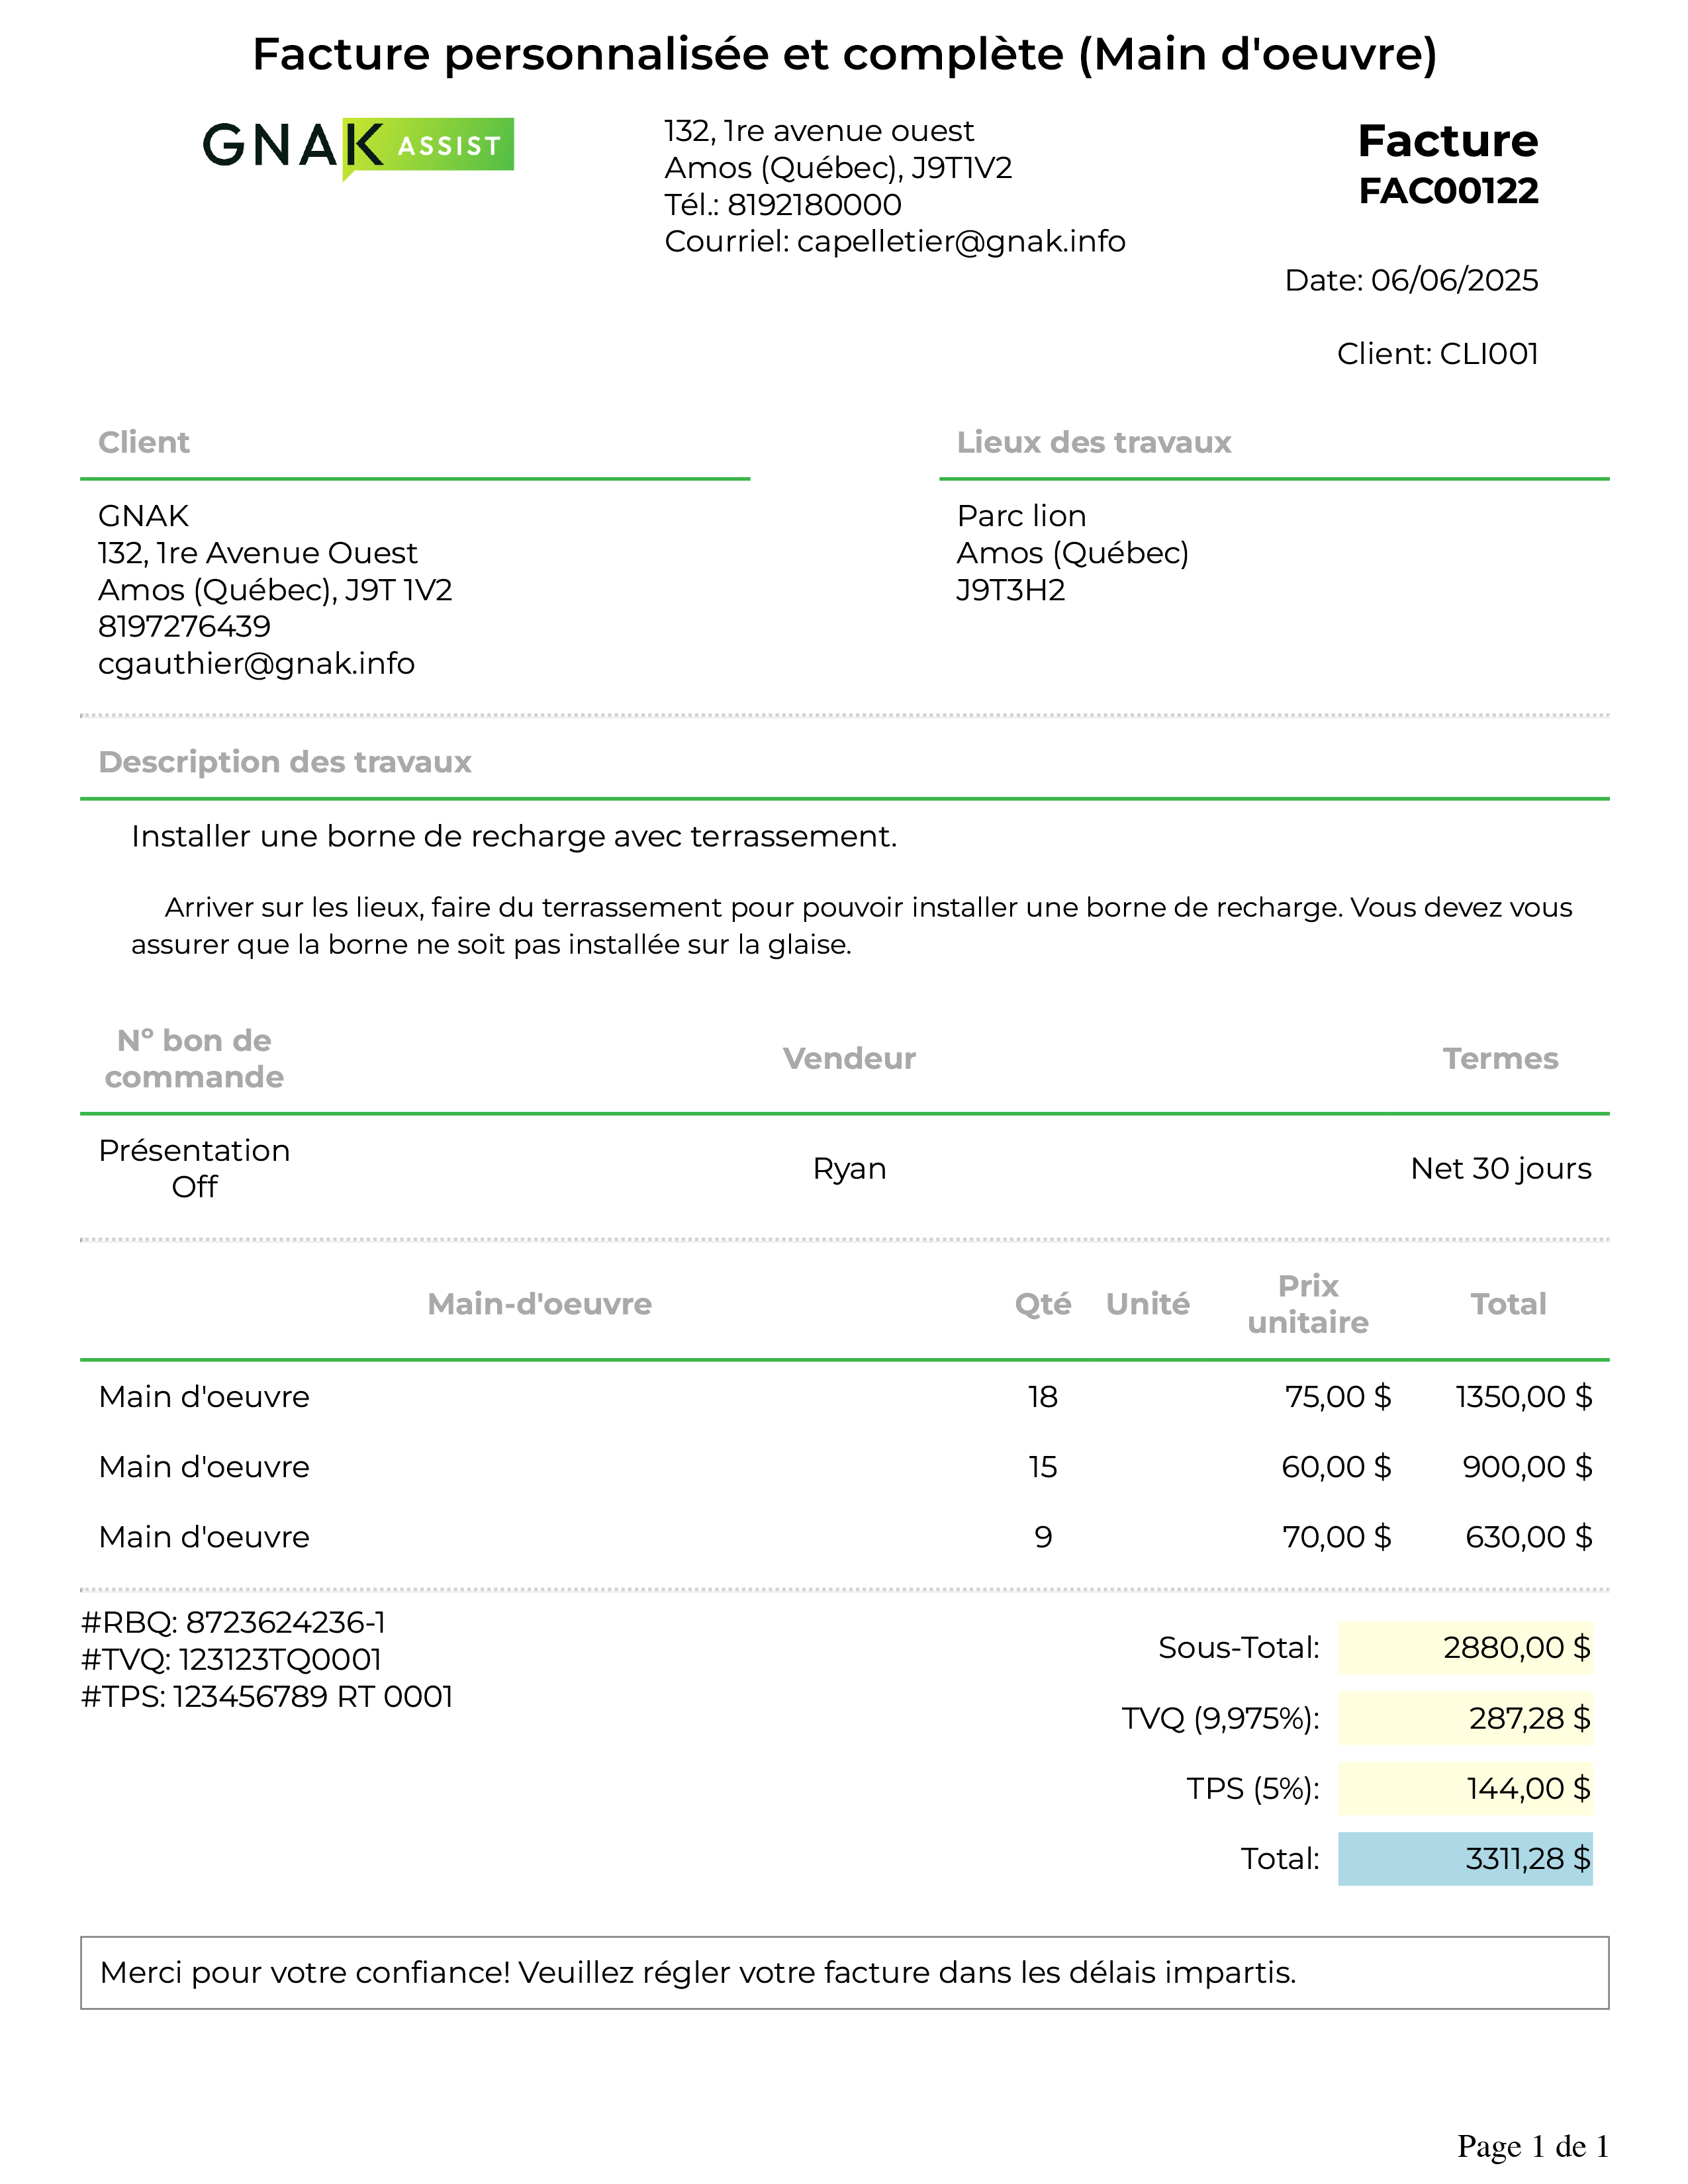
Task: Click the Description des travaux heading
Action: pyautogui.click(x=285, y=763)
